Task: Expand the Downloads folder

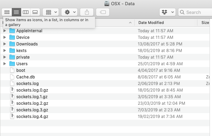Action: 5,44
